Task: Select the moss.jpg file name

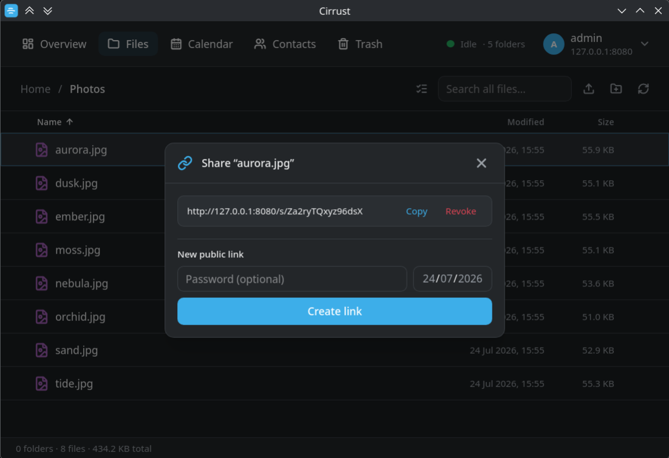Action: point(78,250)
